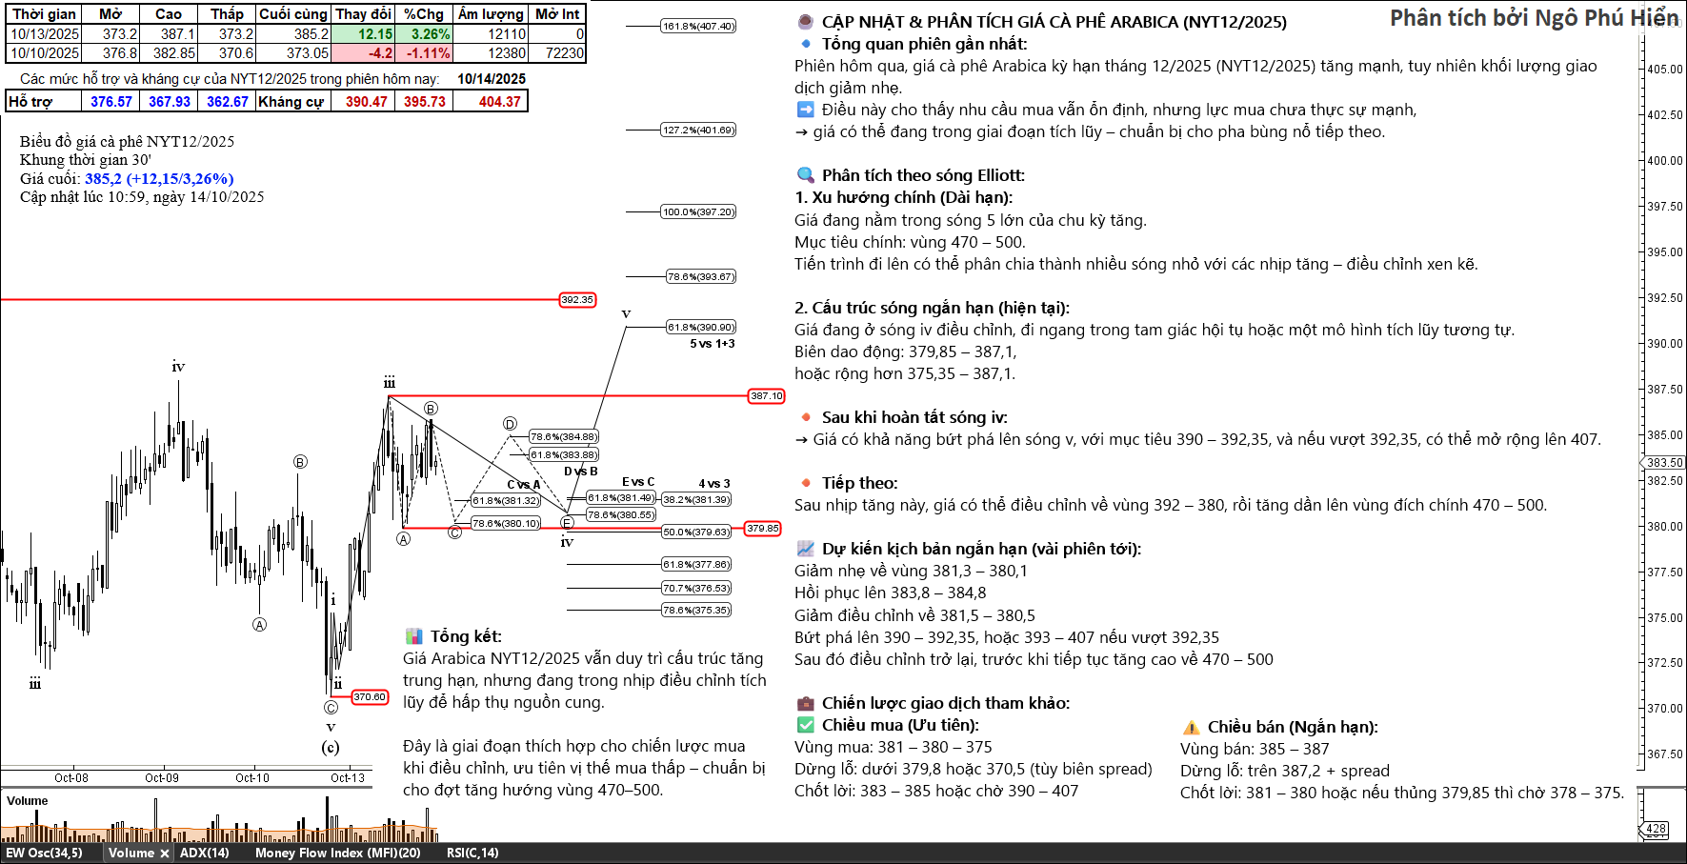
Task: Select the Money Flow Index (MFI)(20) tab
Action: (337, 854)
